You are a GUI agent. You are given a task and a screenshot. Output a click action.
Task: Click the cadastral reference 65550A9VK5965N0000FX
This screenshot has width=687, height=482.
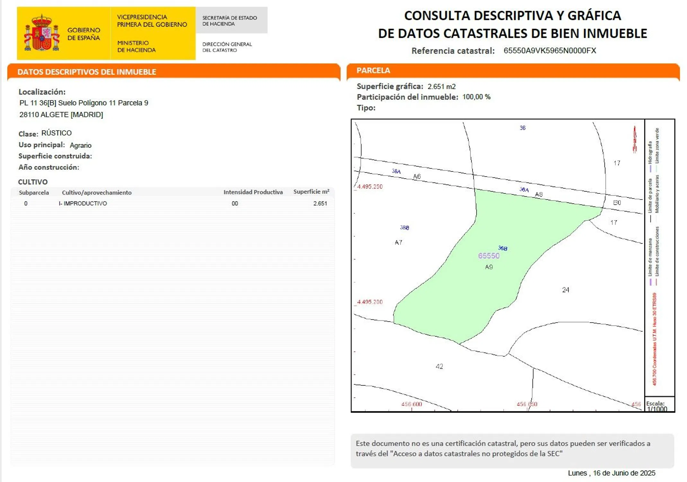[550, 50]
